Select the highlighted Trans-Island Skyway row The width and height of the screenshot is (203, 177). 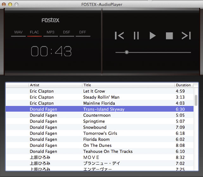(99, 109)
